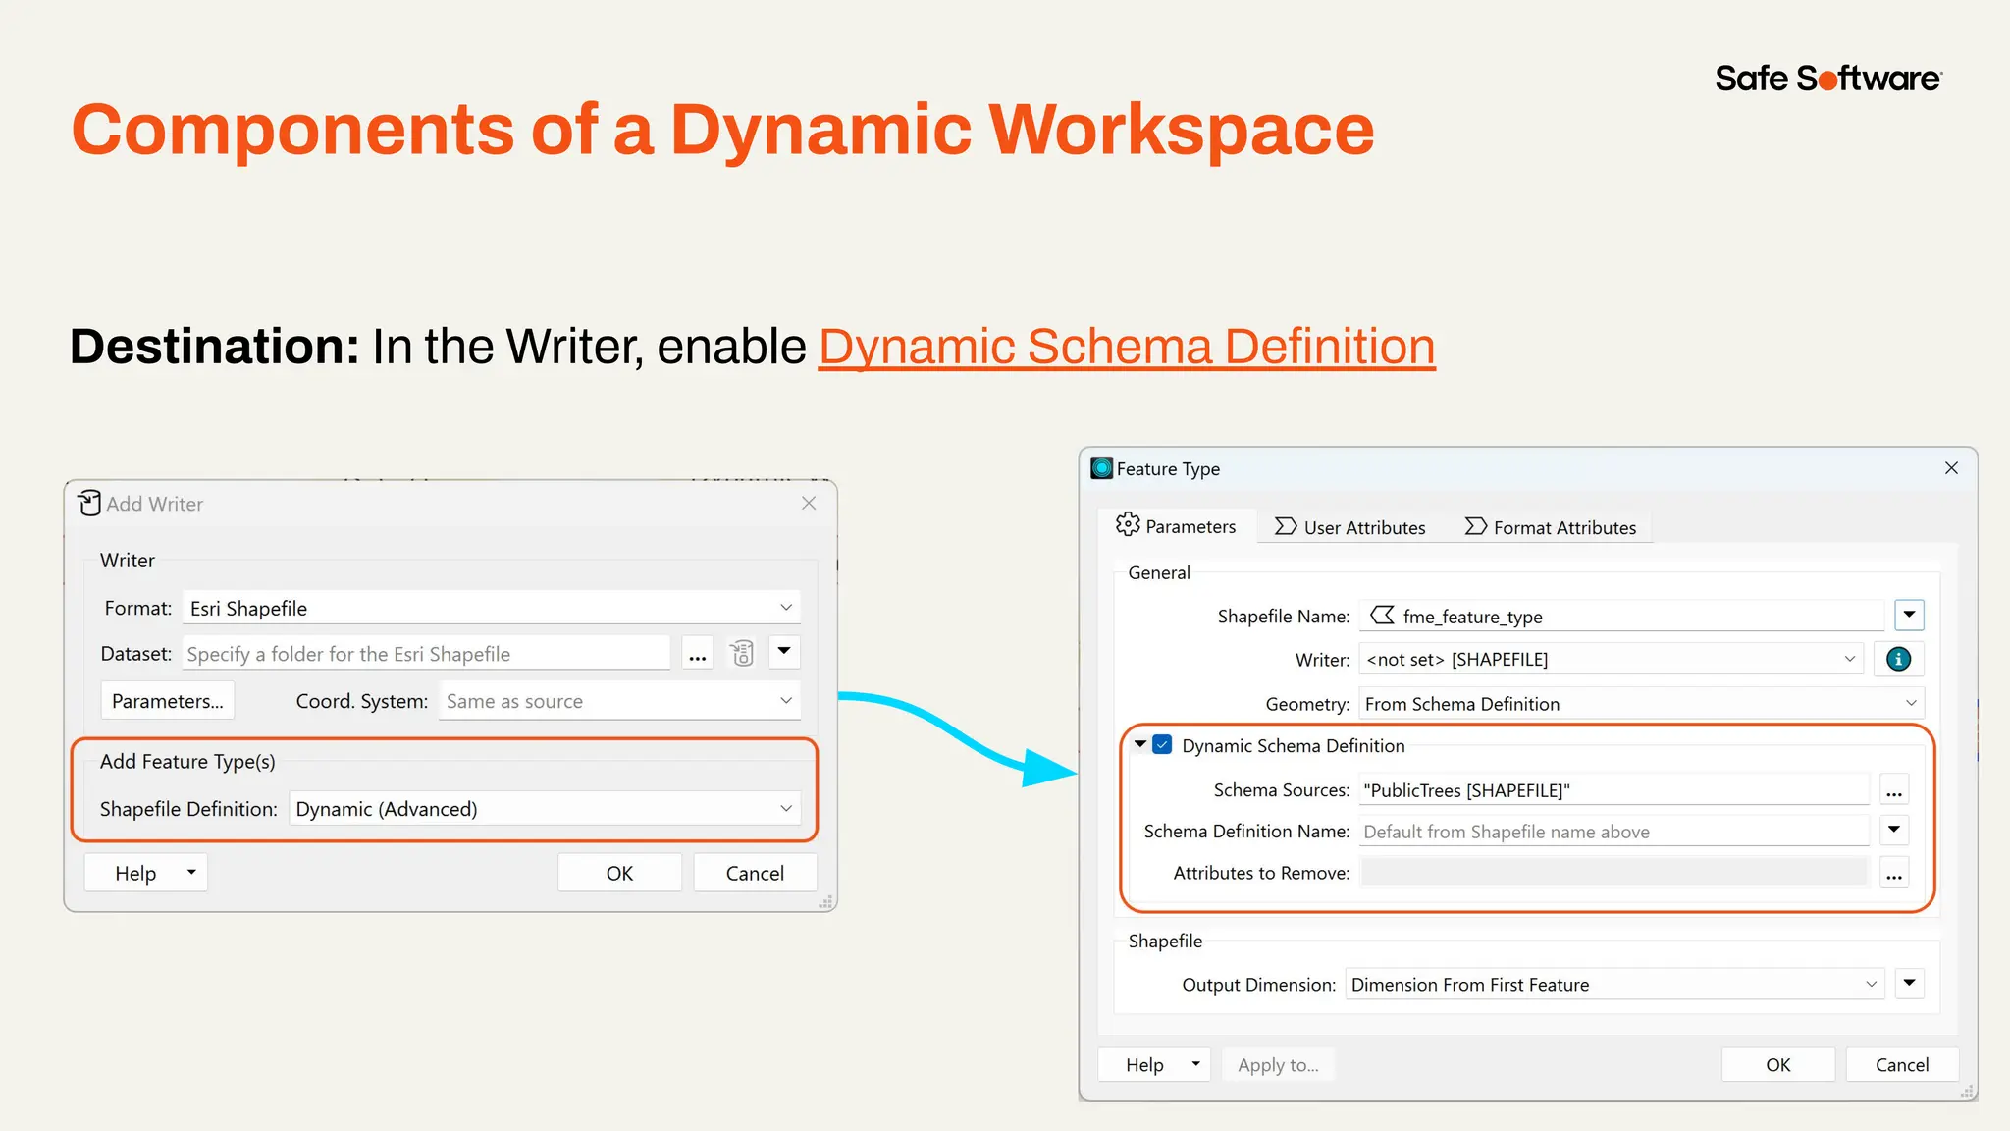Click the Dataset folder input field
This screenshot has width=2010, height=1131.
426,654
